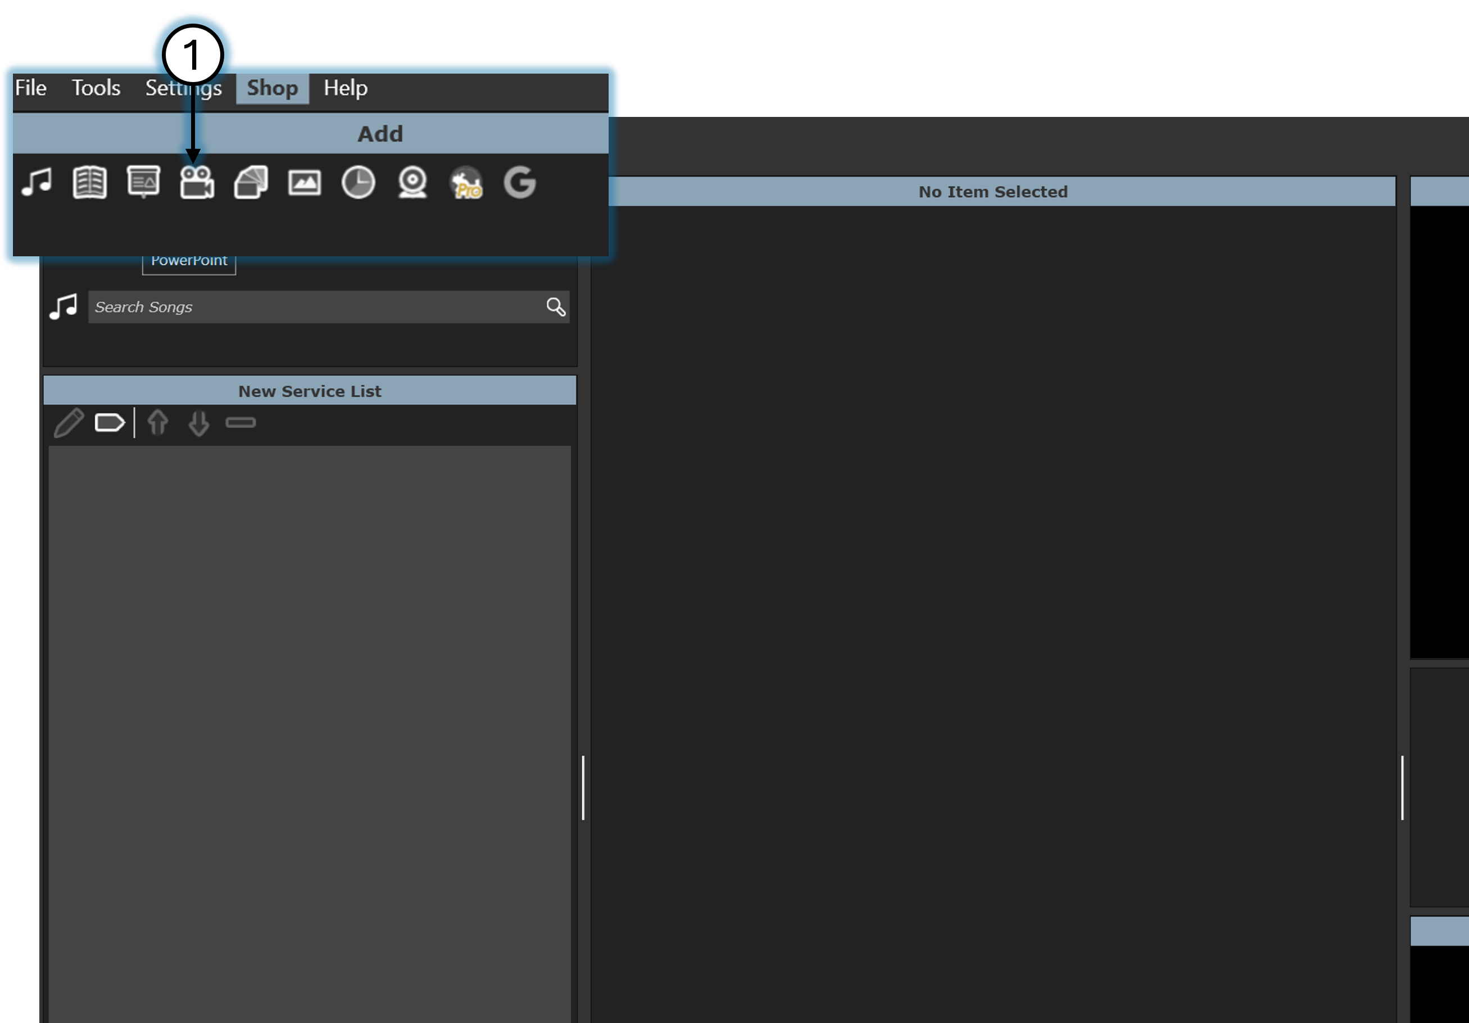This screenshot has width=1469, height=1023.
Task: Click the service list label tag icon
Action: tap(110, 423)
